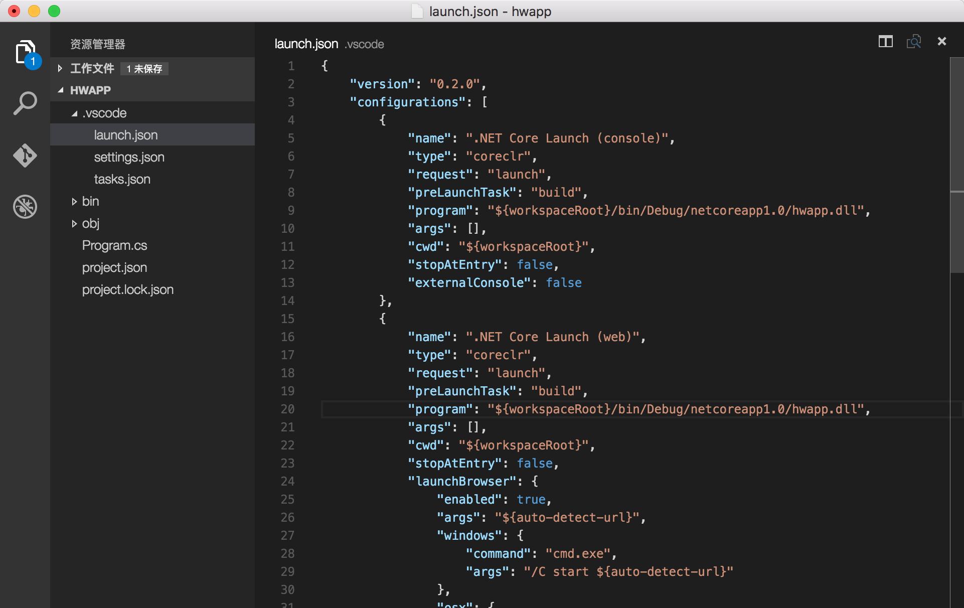This screenshot has height=608, width=964.
Task: Close the launch.json editor
Action: pos(942,42)
